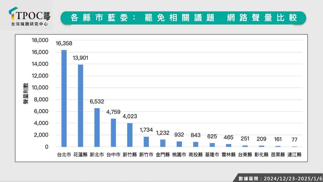Select the 南投縣 axis label
323x182 pixels.
(x=196, y=155)
